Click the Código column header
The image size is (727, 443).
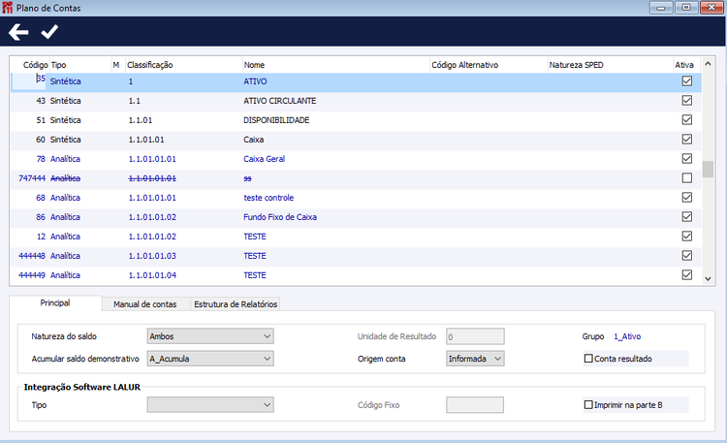pyautogui.click(x=35, y=65)
